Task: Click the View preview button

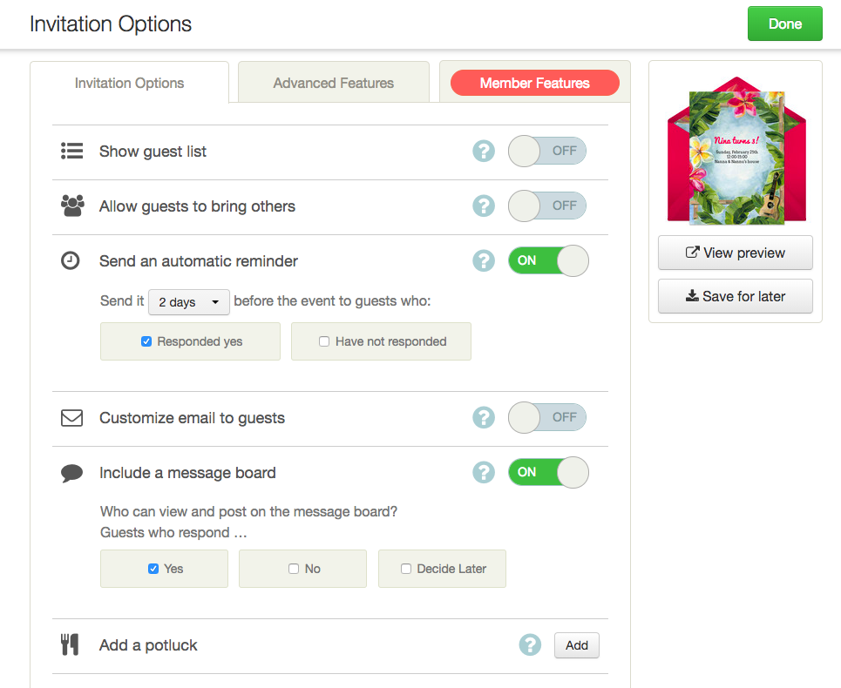Action: (x=735, y=253)
